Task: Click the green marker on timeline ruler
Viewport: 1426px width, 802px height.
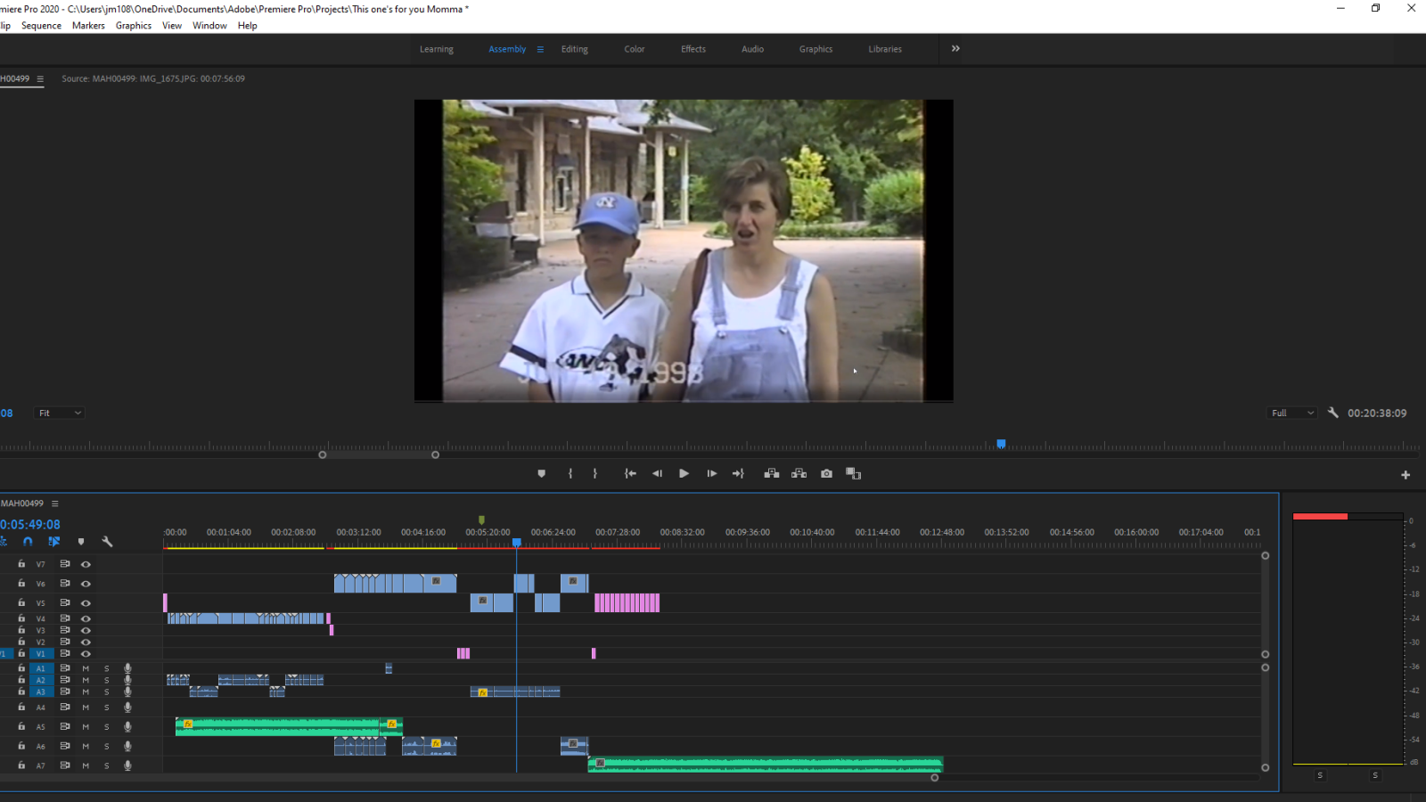Action: (481, 520)
